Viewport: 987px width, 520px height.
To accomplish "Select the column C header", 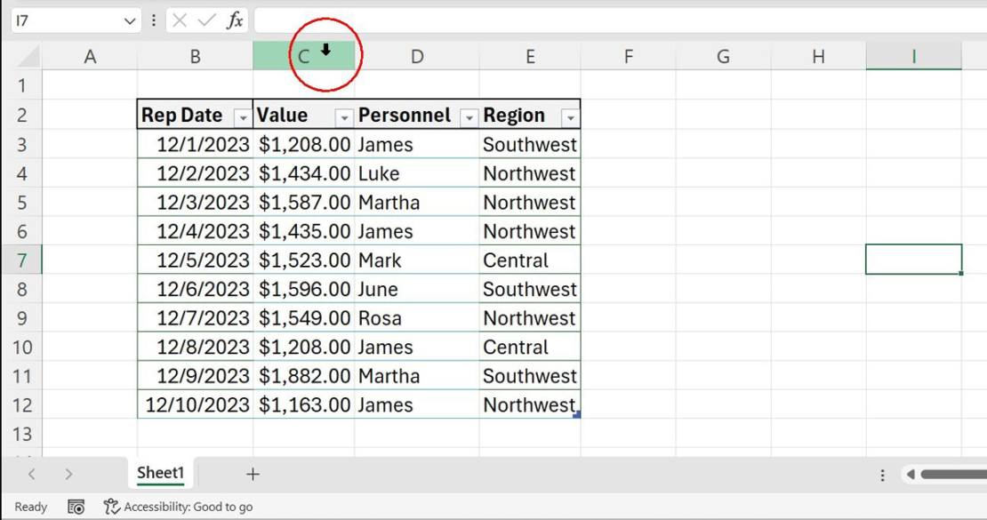I will click(302, 55).
